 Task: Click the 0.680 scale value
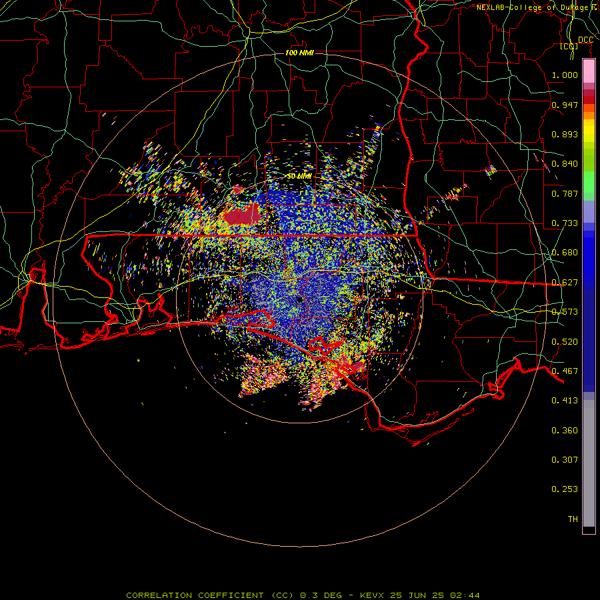tap(565, 253)
